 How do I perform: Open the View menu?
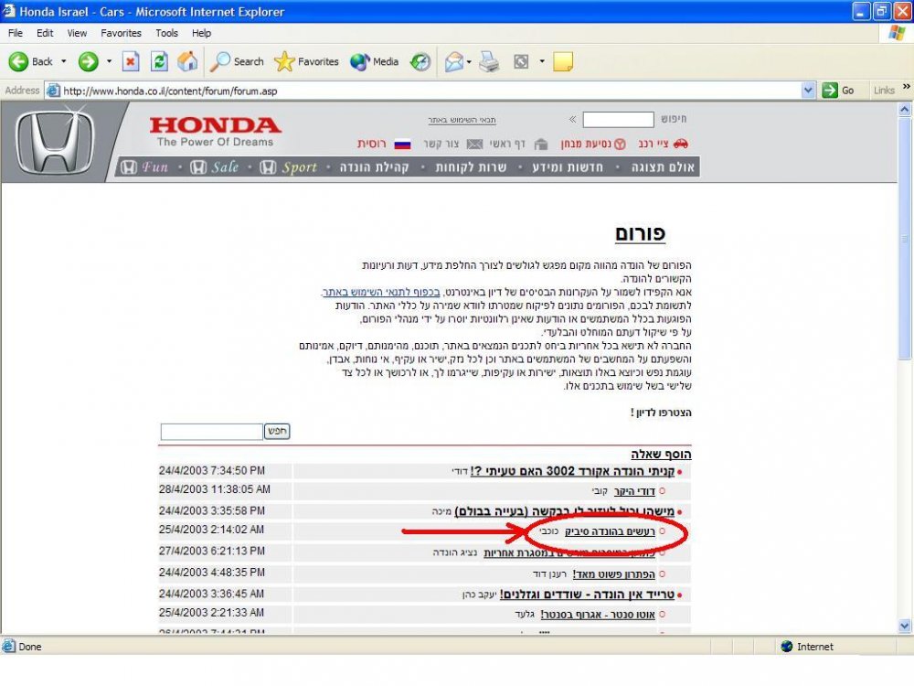coord(77,33)
